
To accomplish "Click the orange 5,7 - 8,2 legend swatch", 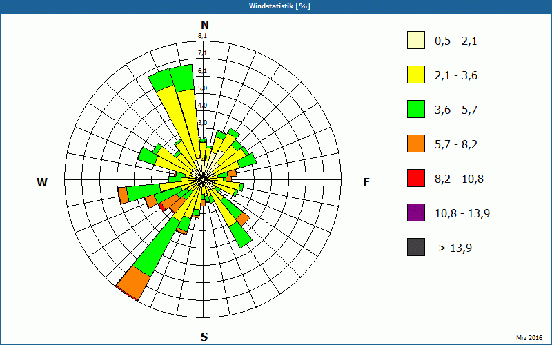I will point(416,144).
